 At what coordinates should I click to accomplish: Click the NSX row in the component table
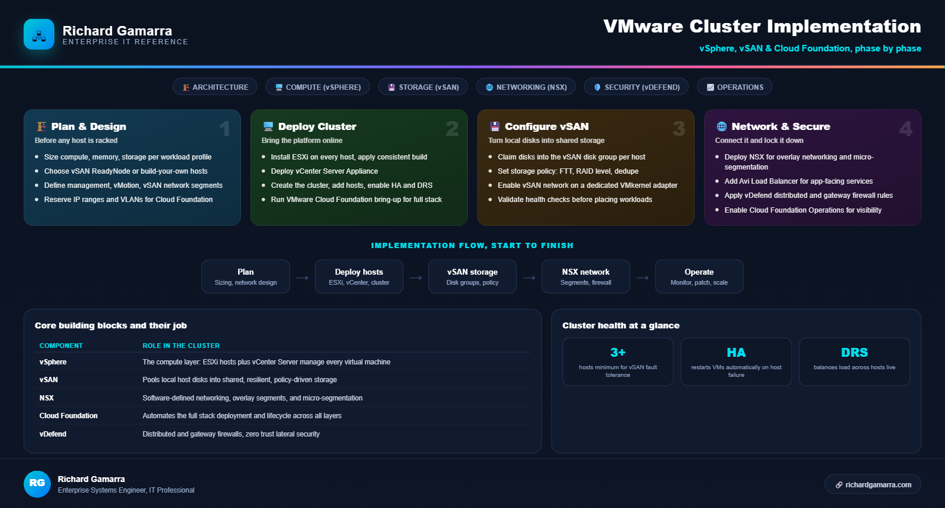coord(283,398)
